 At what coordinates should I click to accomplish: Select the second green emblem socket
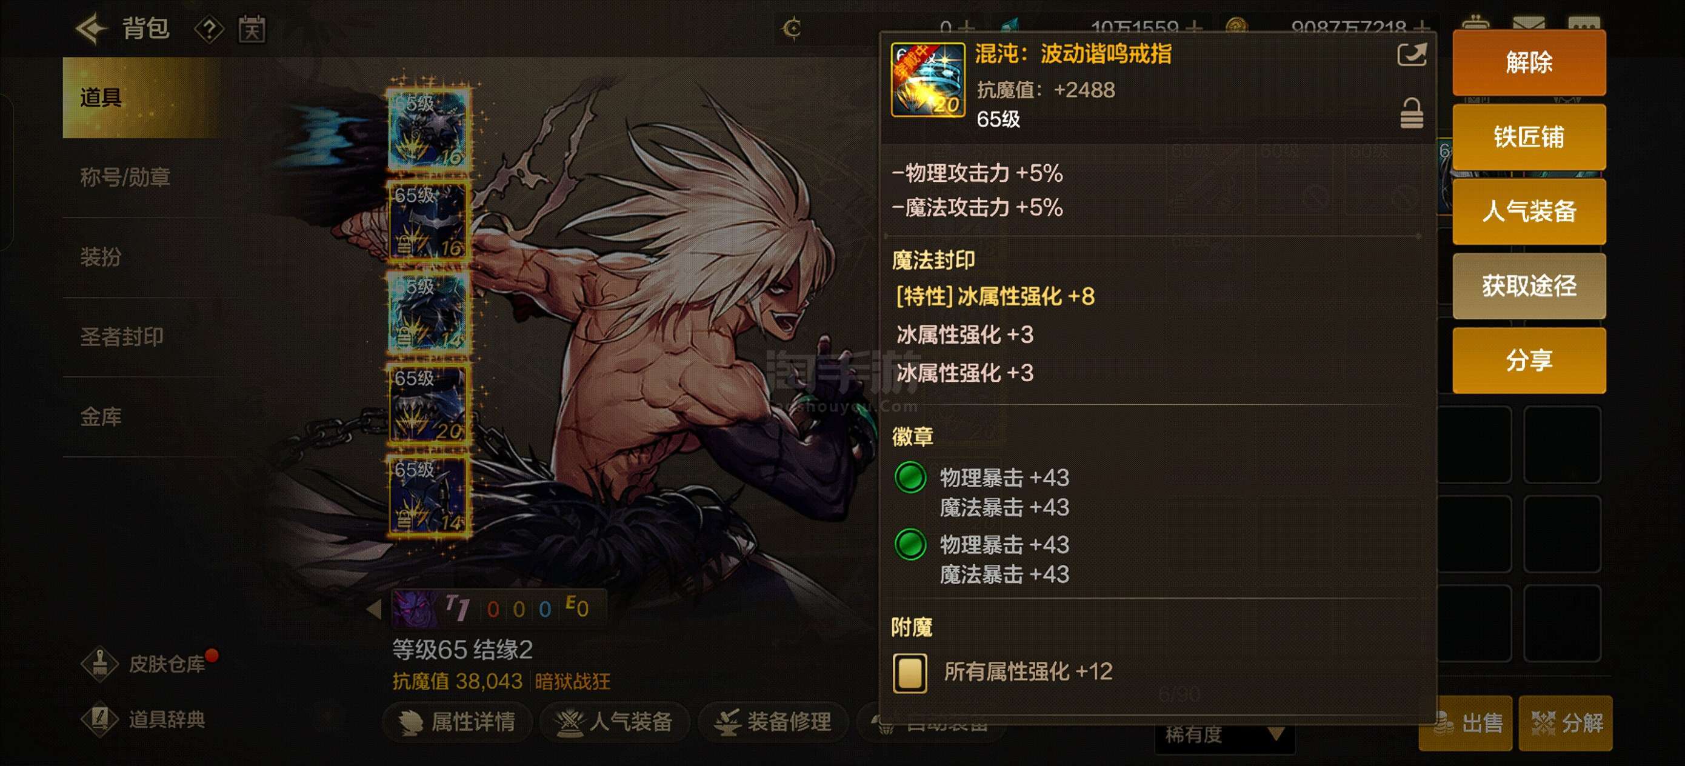coord(910,544)
